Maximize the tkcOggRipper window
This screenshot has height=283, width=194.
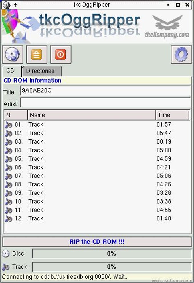pyautogui.click(x=178, y=5)
